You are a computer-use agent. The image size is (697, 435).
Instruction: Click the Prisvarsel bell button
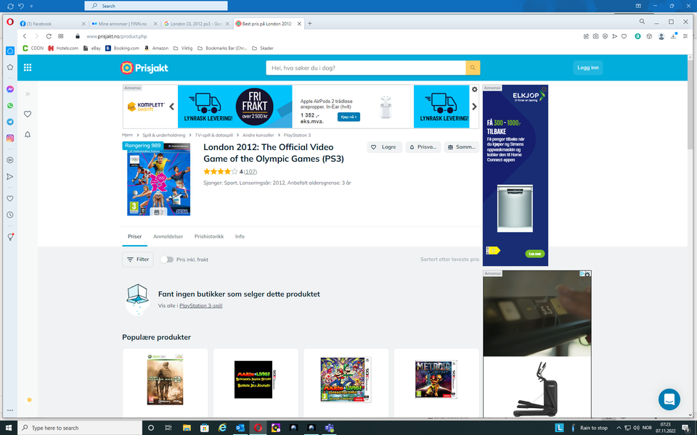coord(423,147)
